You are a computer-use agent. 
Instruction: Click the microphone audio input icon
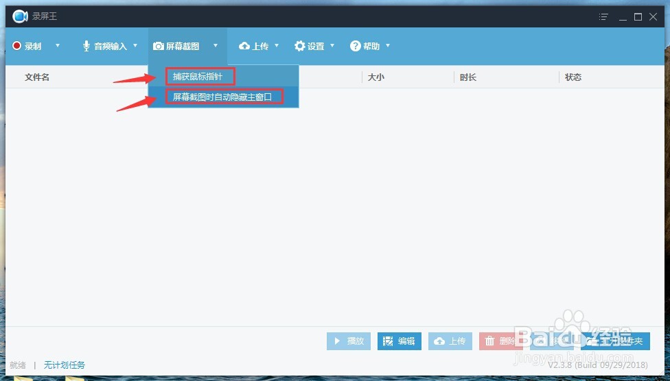tap(86, 46)
